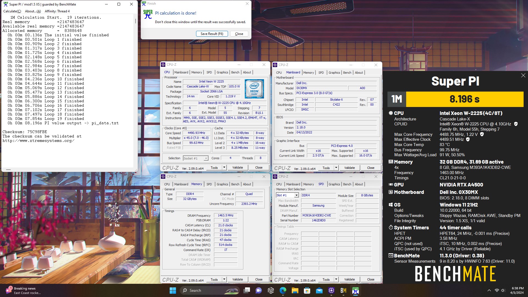Launch Microsoft Edge from the taskbar
Screen dimensions: 528x297
click(x=283, y=290)
